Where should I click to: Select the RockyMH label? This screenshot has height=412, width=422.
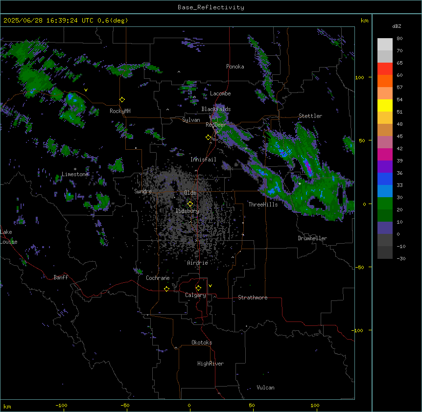coord(120,111)
